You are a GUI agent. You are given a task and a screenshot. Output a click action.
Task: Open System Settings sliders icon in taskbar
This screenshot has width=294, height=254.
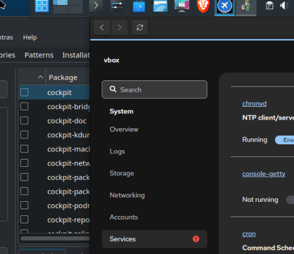pos(118,6)
